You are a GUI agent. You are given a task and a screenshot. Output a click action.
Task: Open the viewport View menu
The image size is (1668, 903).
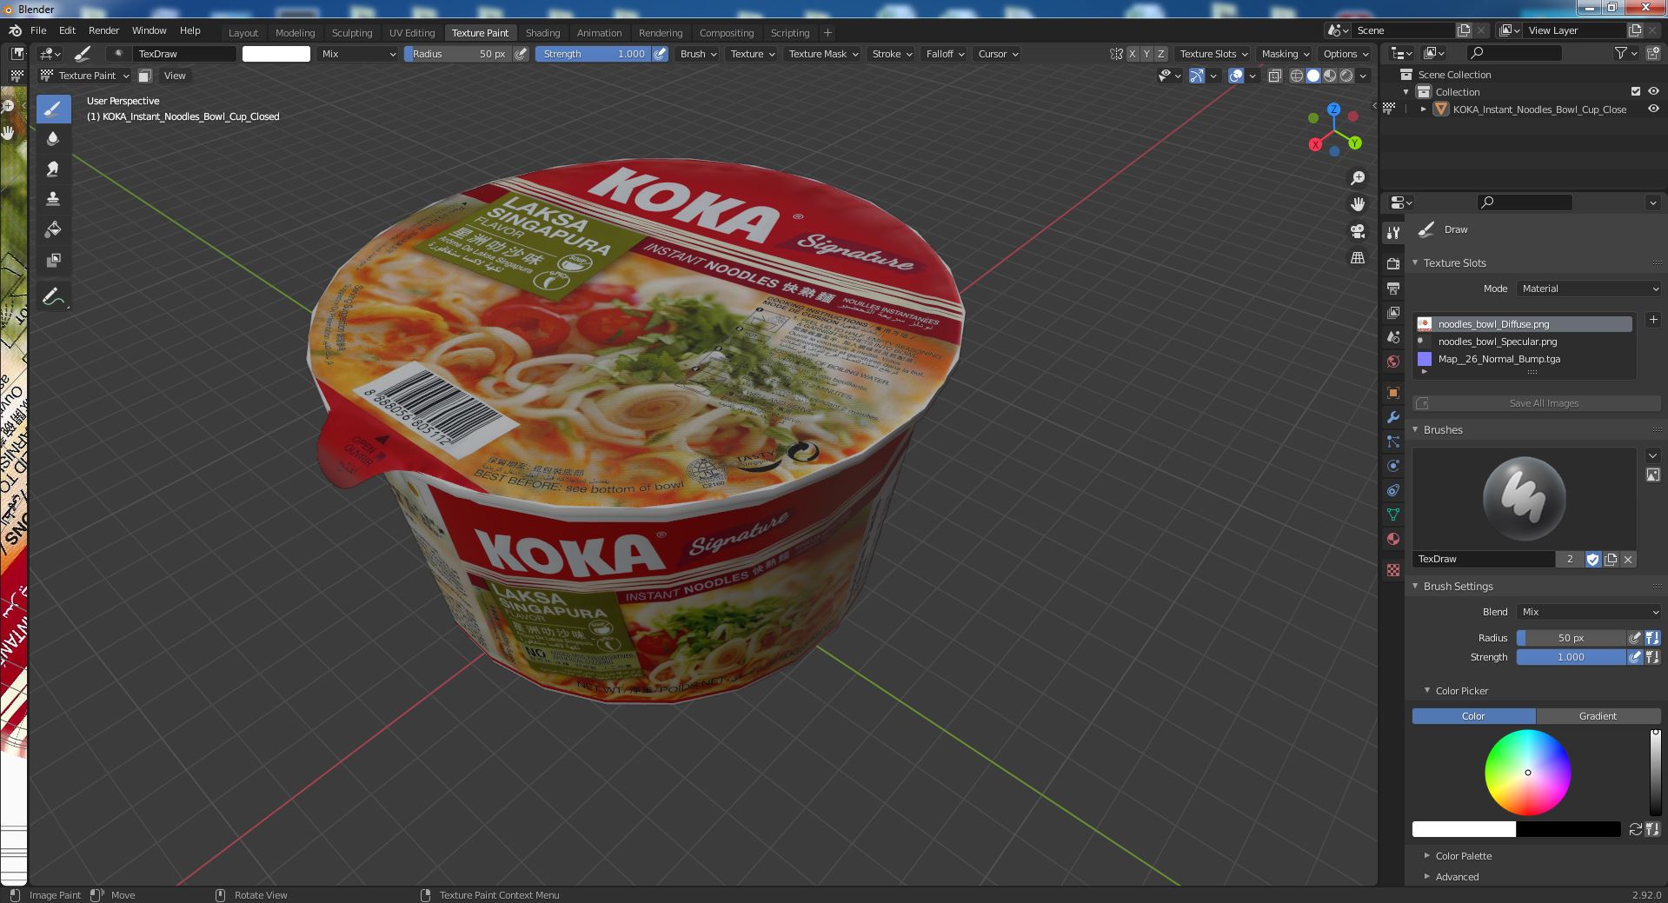click(175, 76)
